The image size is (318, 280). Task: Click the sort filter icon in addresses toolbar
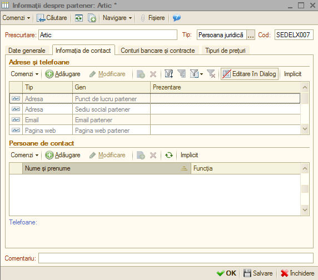(x=169, y=74)
